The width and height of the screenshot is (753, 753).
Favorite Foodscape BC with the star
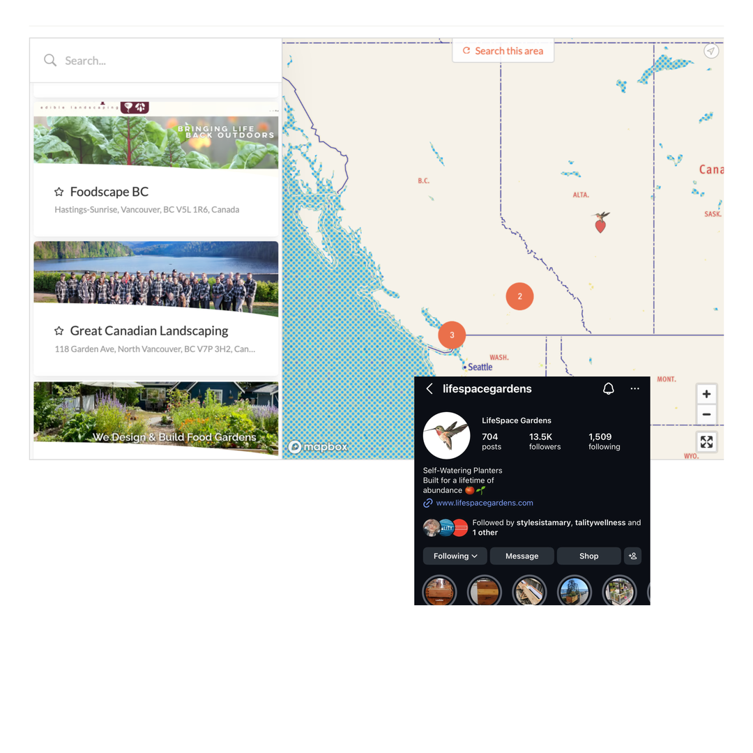click(x=59, y=192)
